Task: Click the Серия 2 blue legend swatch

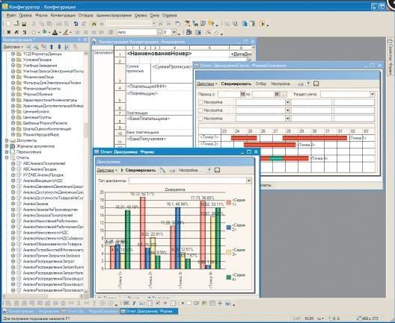Action: [x=228, y=228]
